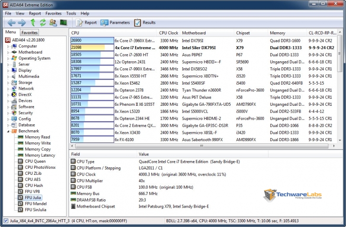346x227 pixels.
Task: Select the Devices icon in tree
Action: tap(14, 101)
